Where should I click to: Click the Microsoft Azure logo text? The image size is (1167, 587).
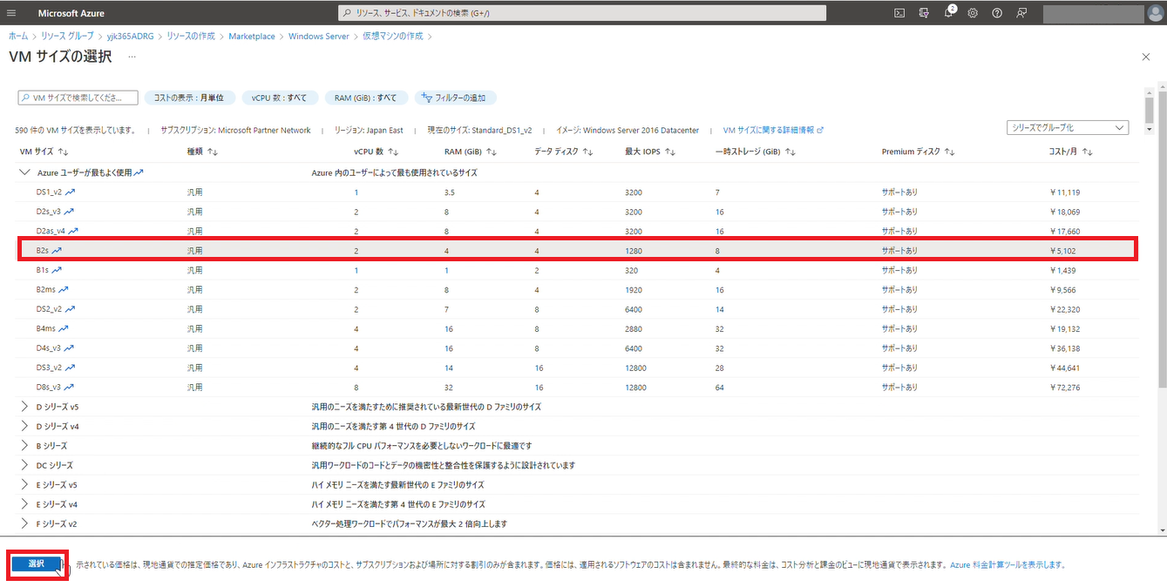(x=71, y=13)
